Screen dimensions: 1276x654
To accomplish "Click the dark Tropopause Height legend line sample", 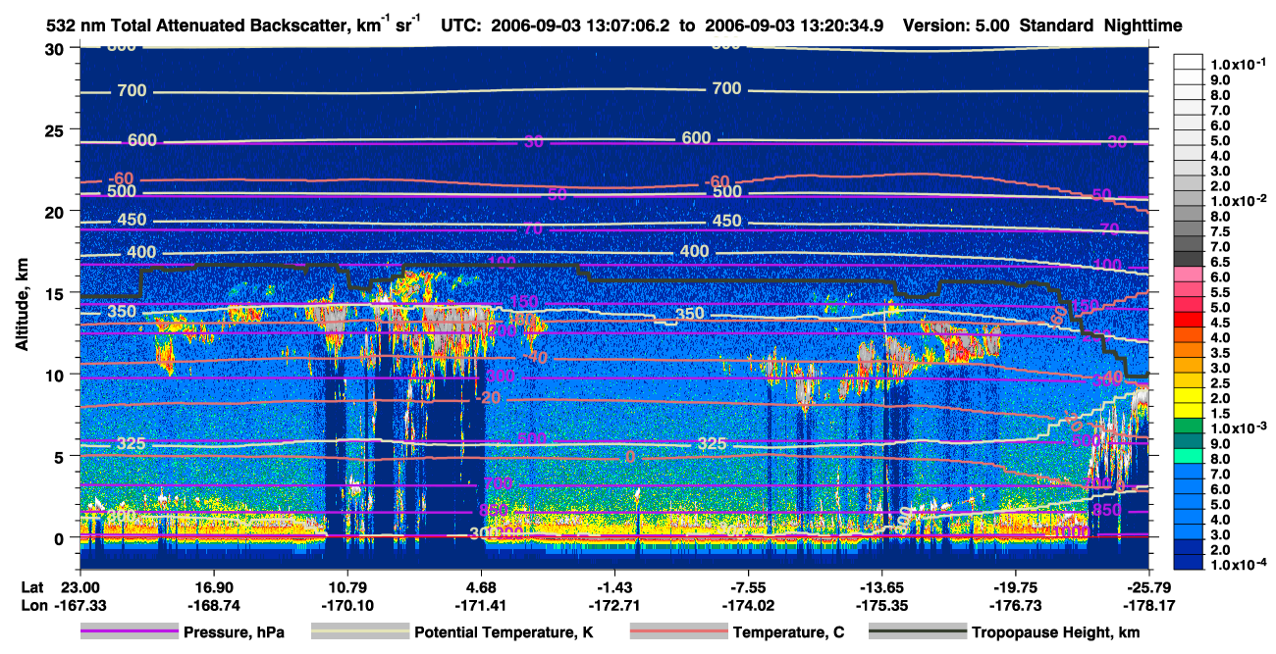I will pyautogui.click(x=917, y=632).
